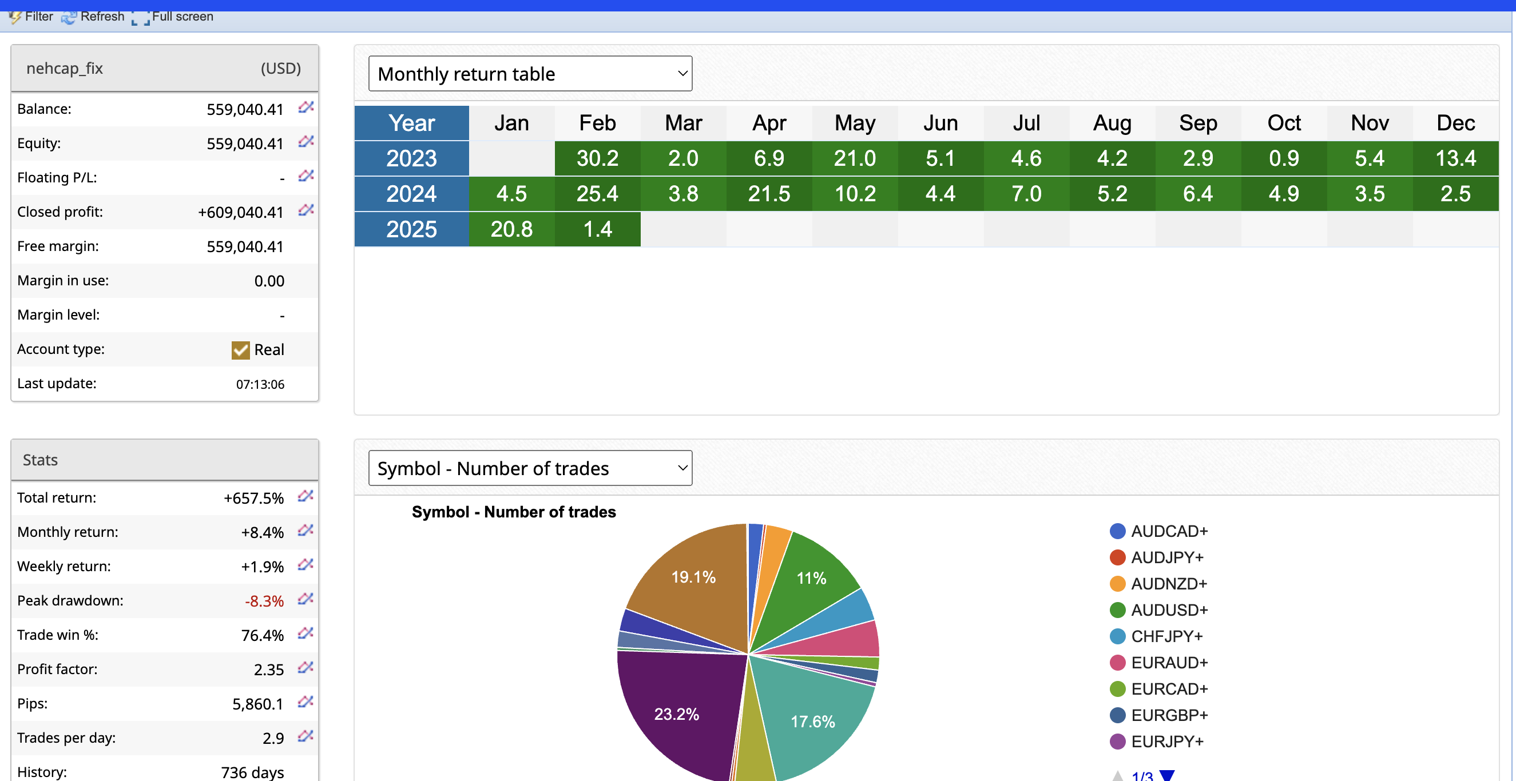Click the chart icon beside Trade win %
The width and height of the screenshot is (1516, 781).
coord(305,633)
